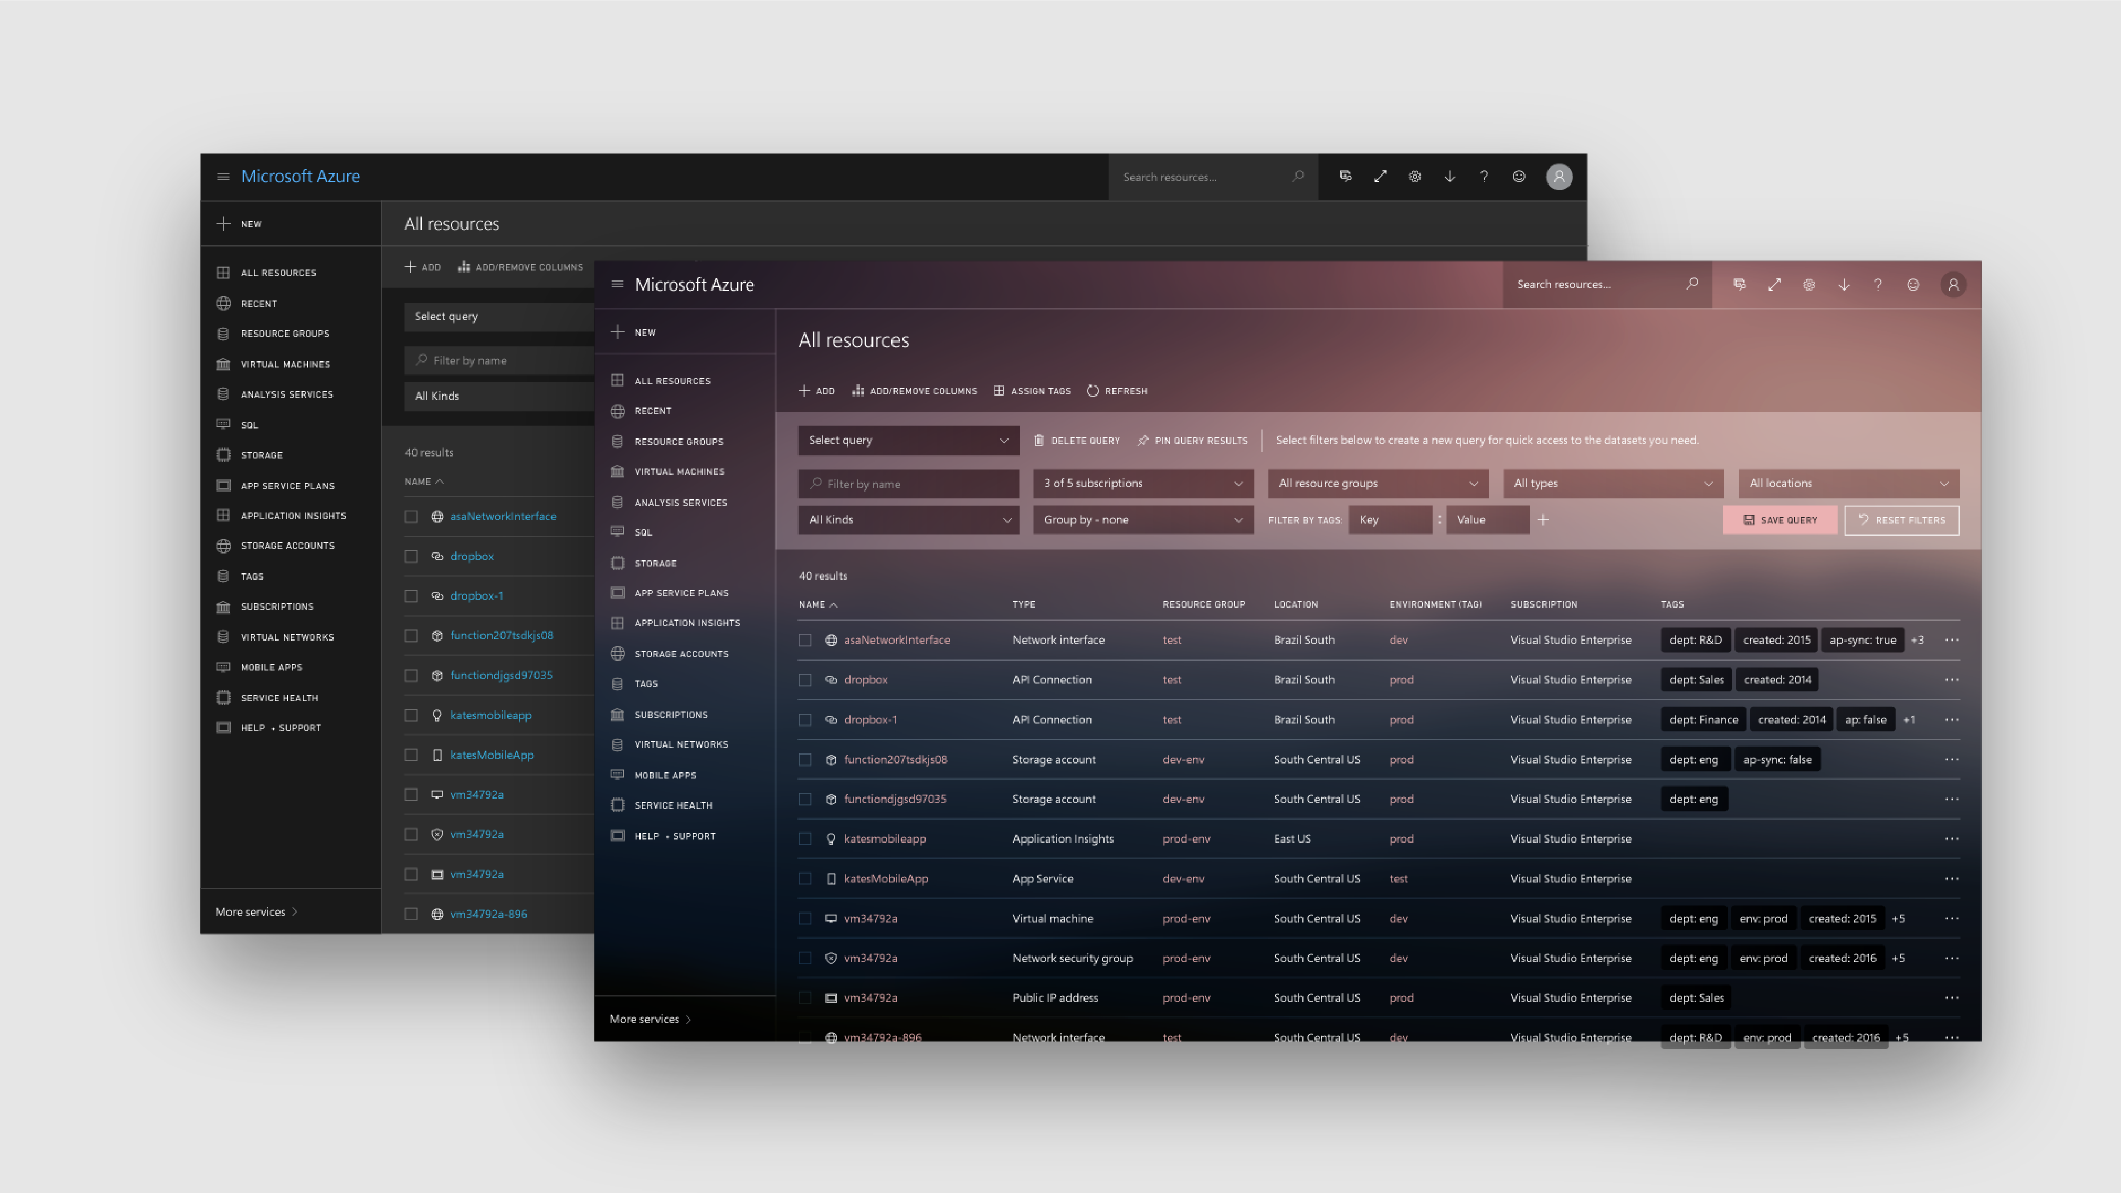Expand More services in front window

[651, 1019]
